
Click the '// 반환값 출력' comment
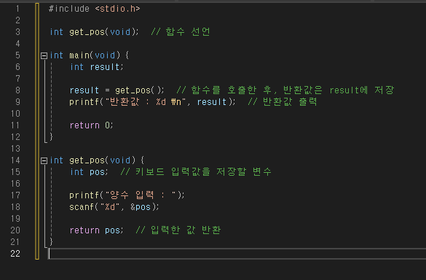283,102
